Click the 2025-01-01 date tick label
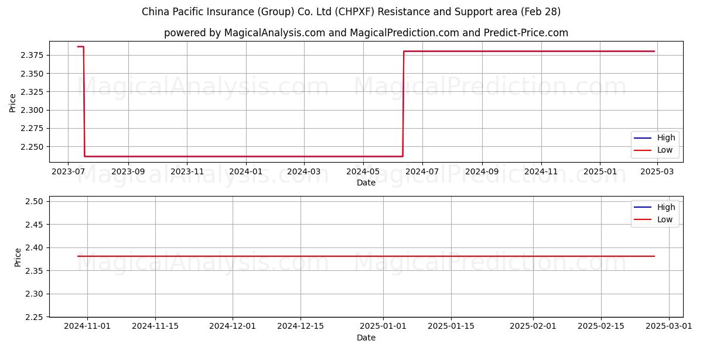The height and width of the screenshot is (351, 703). (x=383, y=327)
